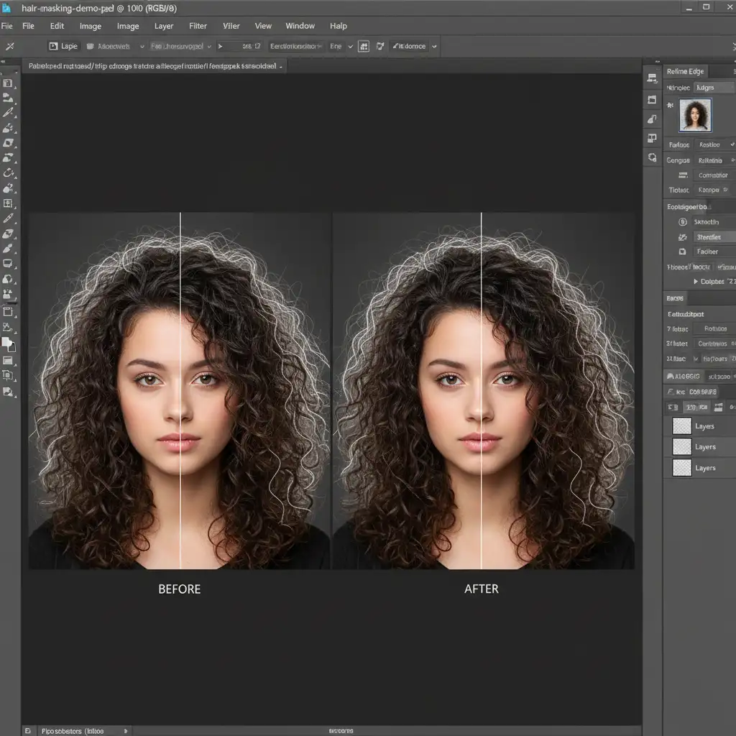This screenshot has height=736, width=736.
Task: Toggle the Fadher square checkbox
Action: pyautogui.click(x=683, y=252)
